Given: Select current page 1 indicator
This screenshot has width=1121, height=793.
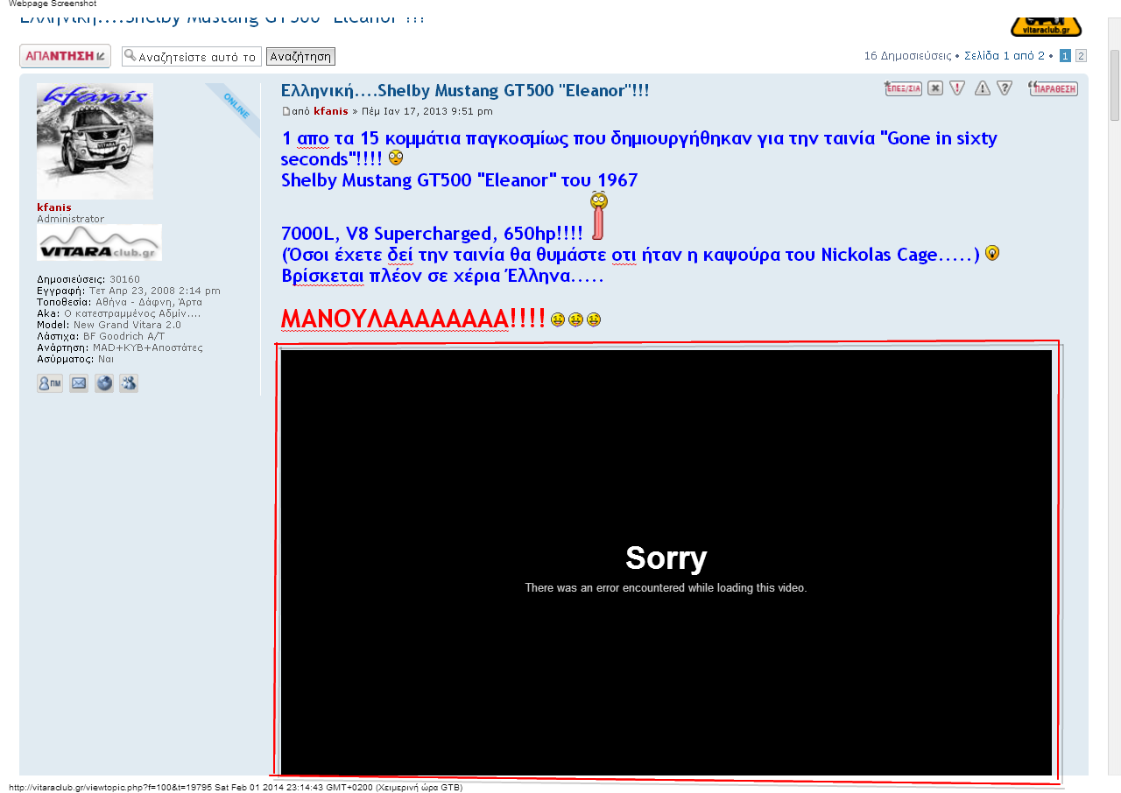Looking at the screenshot, I should tap(1065, 56).
